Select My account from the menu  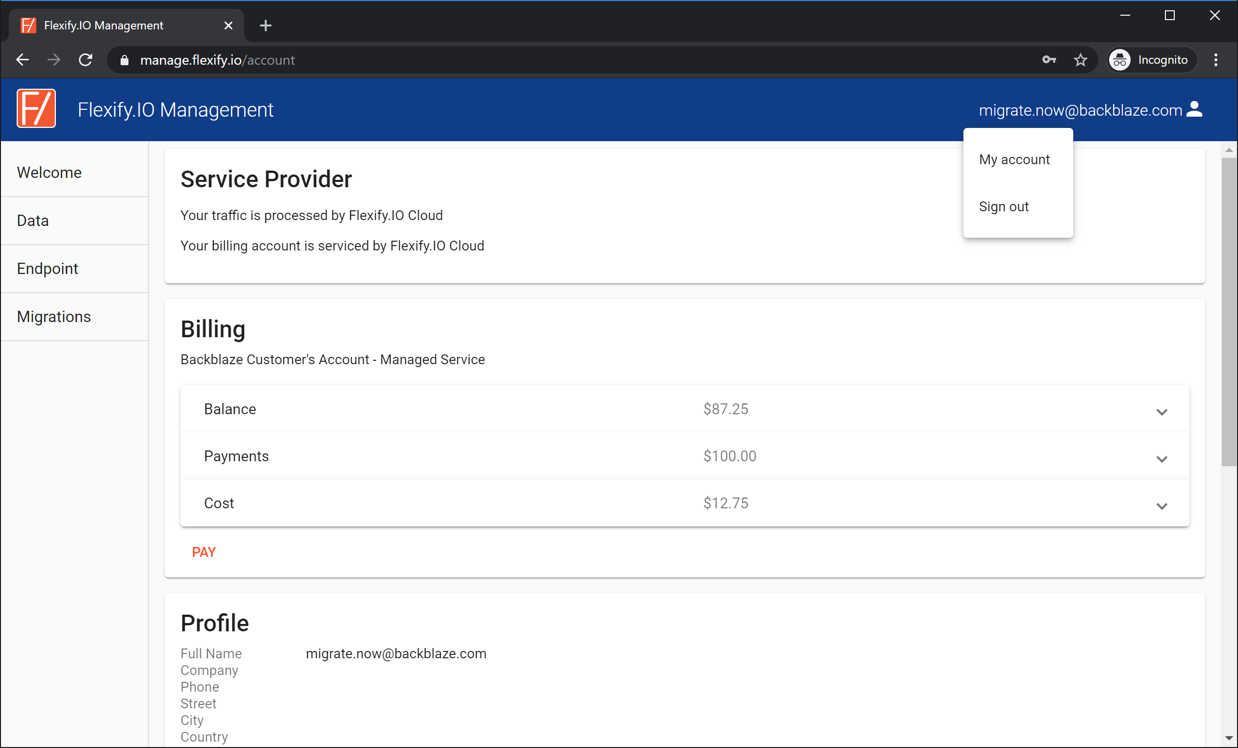tap(1018, 159)
